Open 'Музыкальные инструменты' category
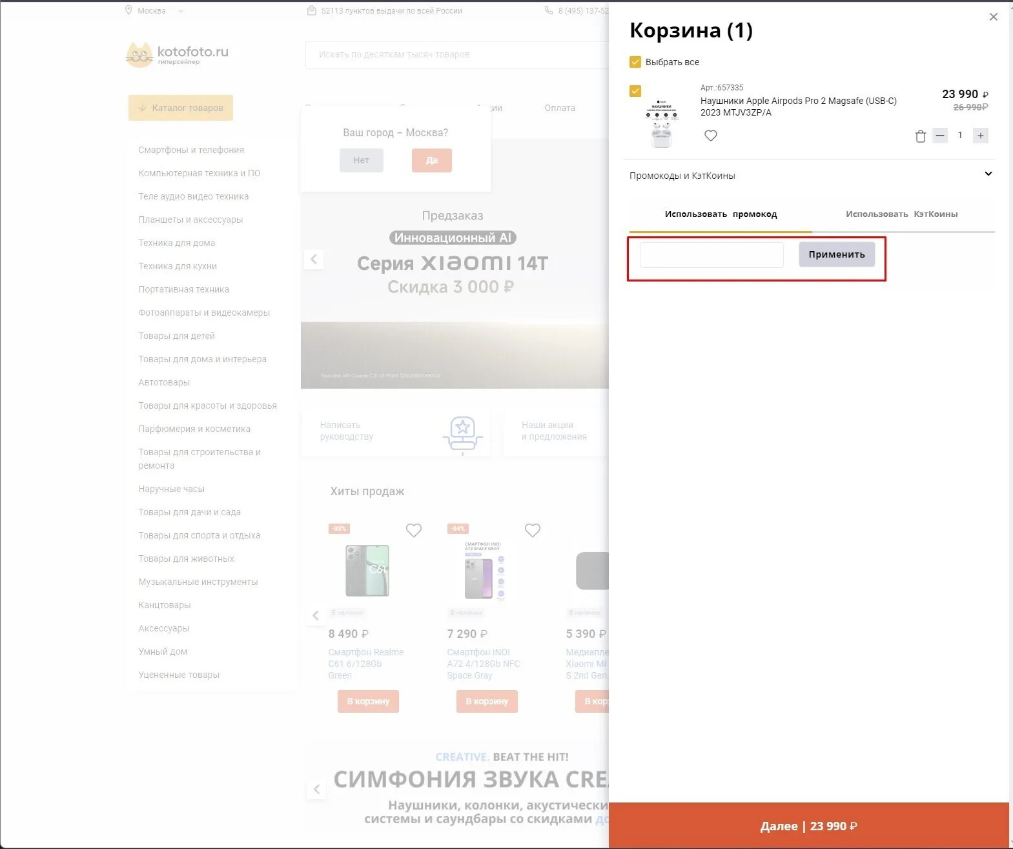This screenshot has width=1013, height=849. point(198,582)
